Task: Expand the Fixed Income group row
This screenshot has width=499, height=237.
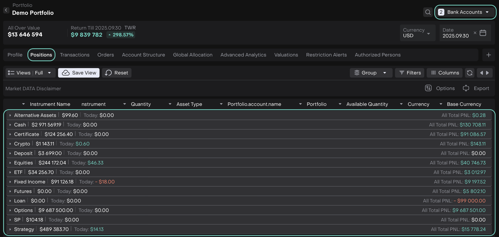Action: tap(10, 182)
